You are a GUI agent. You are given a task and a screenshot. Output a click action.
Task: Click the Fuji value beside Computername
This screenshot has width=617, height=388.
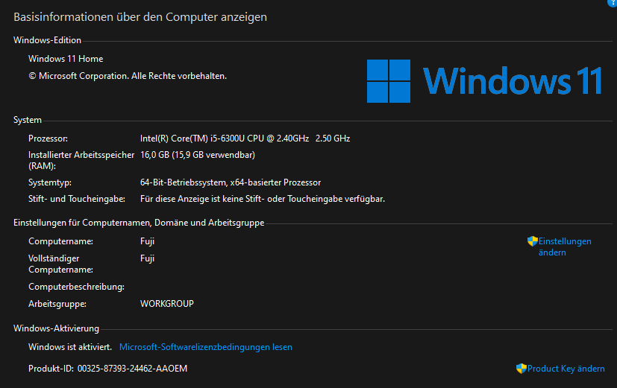[x=147, y=241]
